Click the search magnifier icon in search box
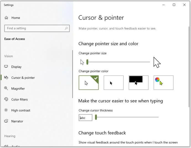This screenshot has width=191, height=148. pyautogui.click(x=66, y=28)
